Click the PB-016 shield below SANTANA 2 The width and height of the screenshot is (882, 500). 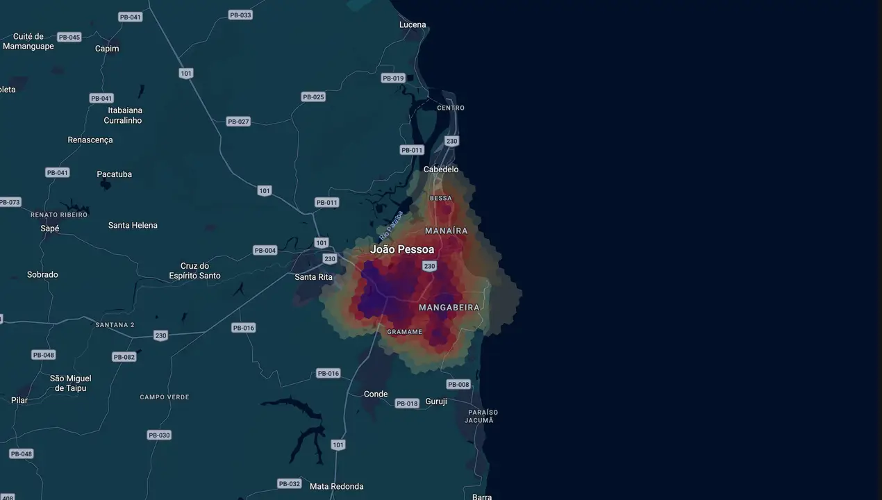[244, 328]
